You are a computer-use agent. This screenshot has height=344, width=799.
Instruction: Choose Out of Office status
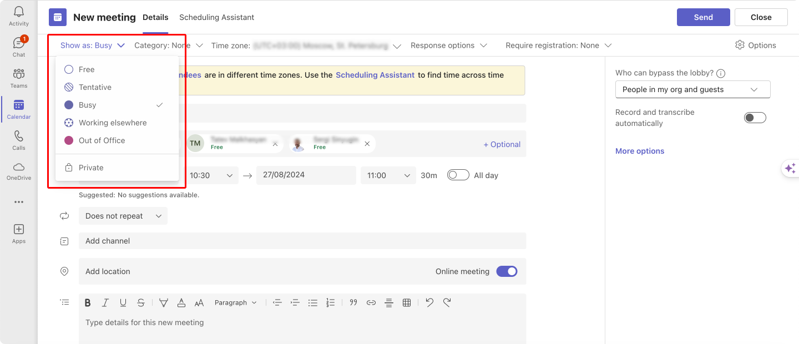click(117, 140)
